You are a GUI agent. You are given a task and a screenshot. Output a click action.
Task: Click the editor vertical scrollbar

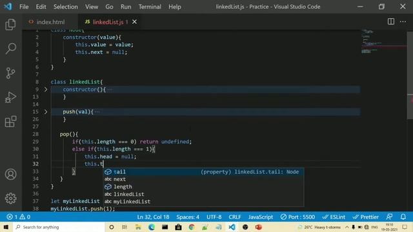point(410,75)
